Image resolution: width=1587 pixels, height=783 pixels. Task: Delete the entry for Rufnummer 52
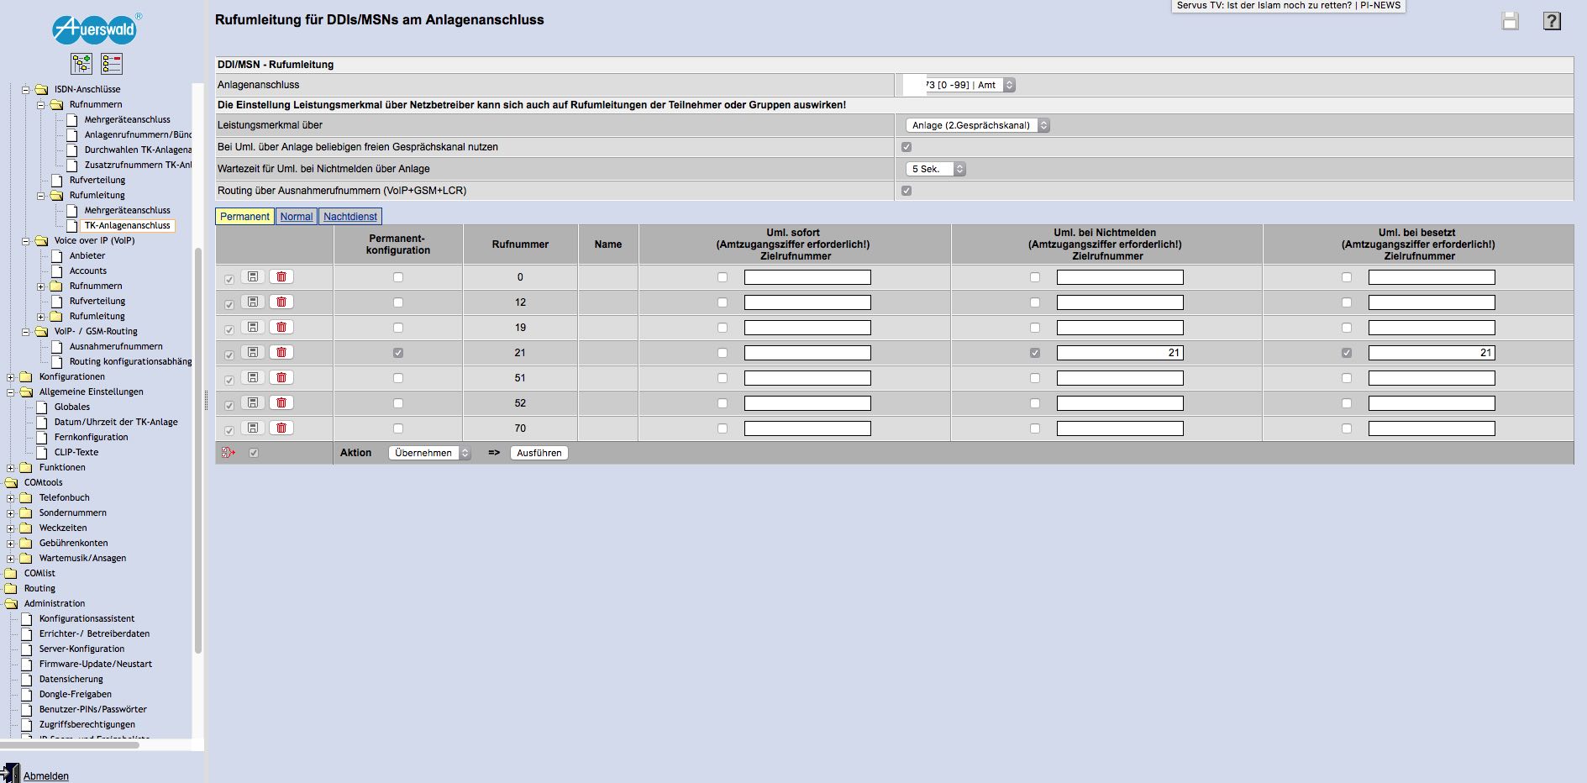281,402
